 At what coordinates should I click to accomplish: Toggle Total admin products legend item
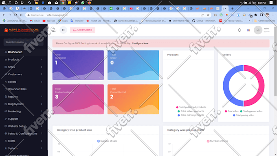(x=191, y=115)
